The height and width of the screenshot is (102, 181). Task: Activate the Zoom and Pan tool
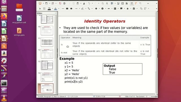coord(44,8)
